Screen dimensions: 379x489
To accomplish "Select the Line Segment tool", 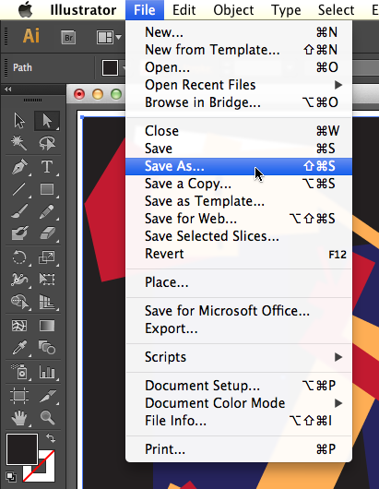I will [x=19, y=189].
